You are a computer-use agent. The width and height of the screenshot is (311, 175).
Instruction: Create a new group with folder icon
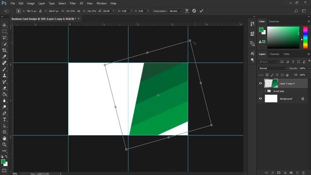point(291,173)
